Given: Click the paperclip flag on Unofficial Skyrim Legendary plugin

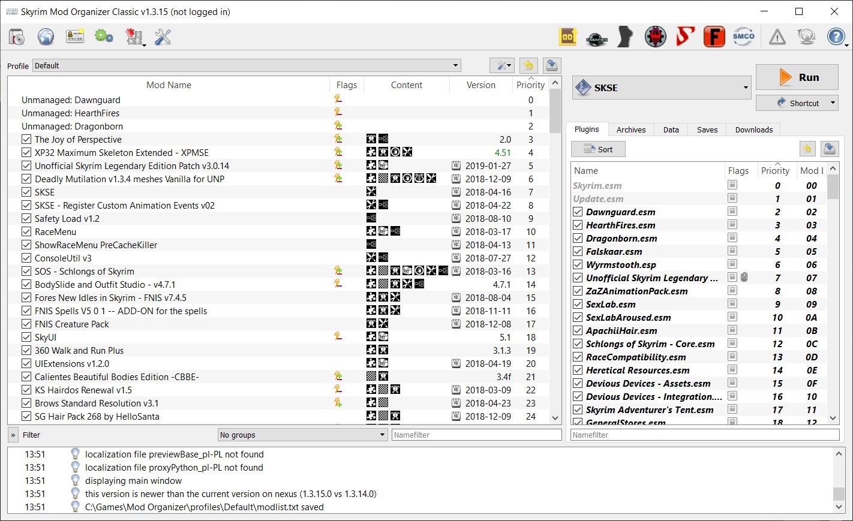Looking at the screenshot, I should [744, 278].
